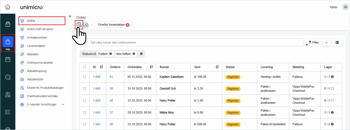The height and width of the screenshot is (130, 350).
Task: Open the dropdown arrow beside Filter
Action: [326, 42]
